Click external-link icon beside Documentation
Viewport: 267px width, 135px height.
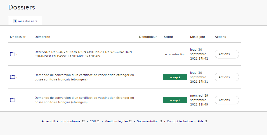tap(161, 121)
